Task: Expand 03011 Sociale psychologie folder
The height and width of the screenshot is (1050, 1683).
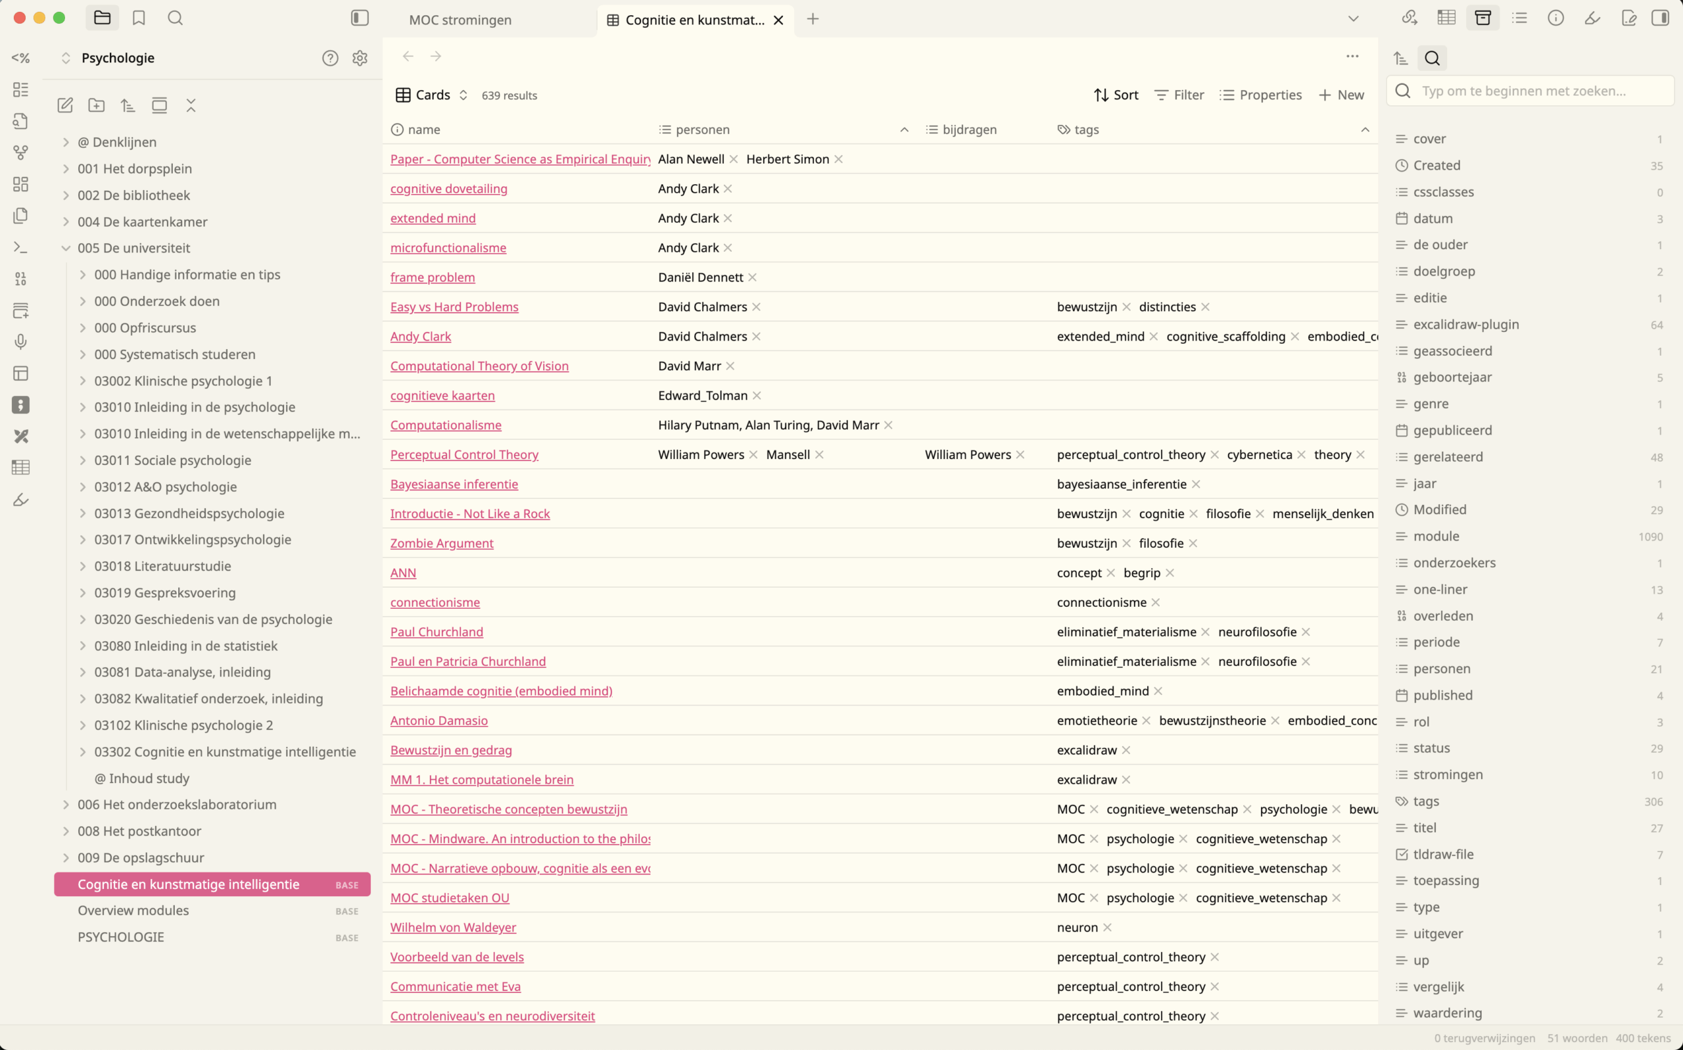Action: coord(221,460)
